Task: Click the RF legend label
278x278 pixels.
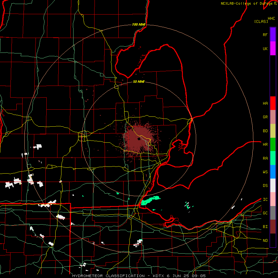Action: coord(265,35)
